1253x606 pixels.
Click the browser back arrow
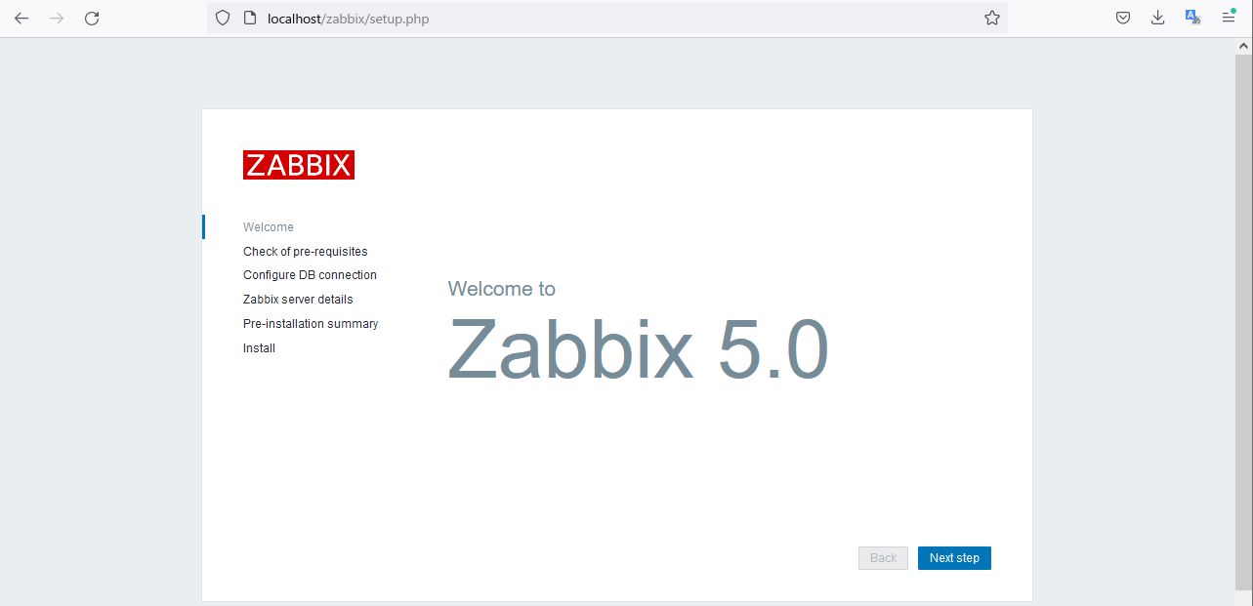[21, 18]
